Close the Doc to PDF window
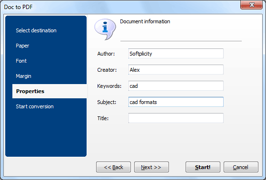266x180 pixels. 251,5
